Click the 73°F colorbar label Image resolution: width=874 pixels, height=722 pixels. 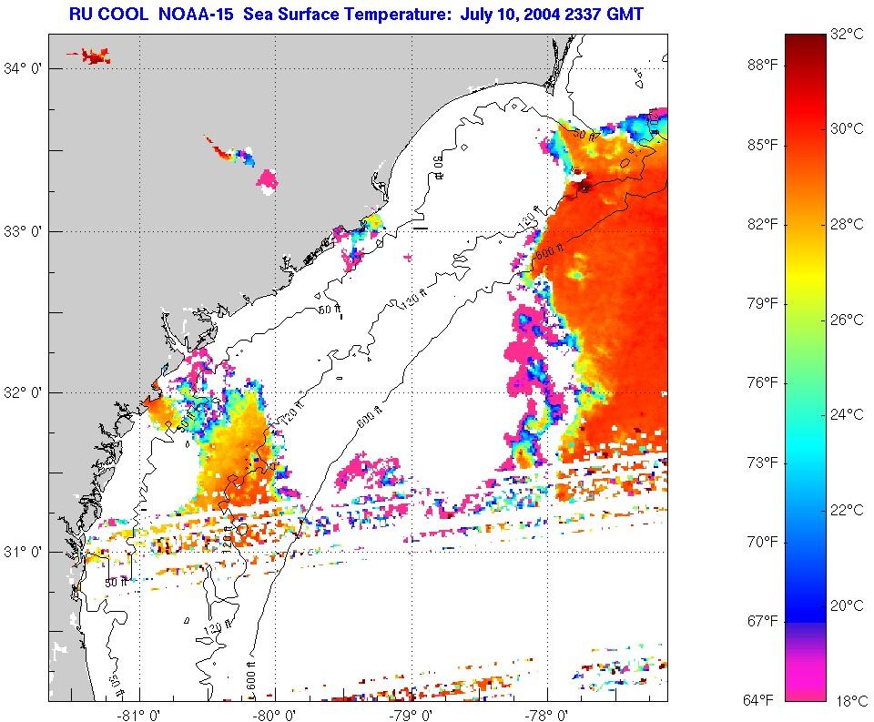pos(763,463)
